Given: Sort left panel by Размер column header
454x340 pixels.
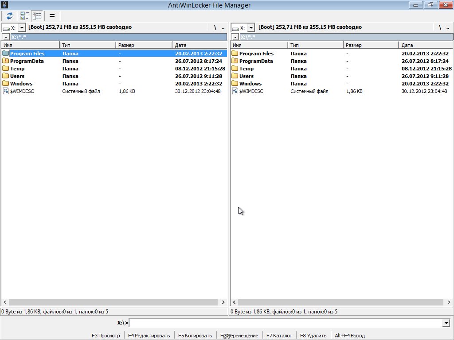Looking at the screenshot, I should click(144, 45).
